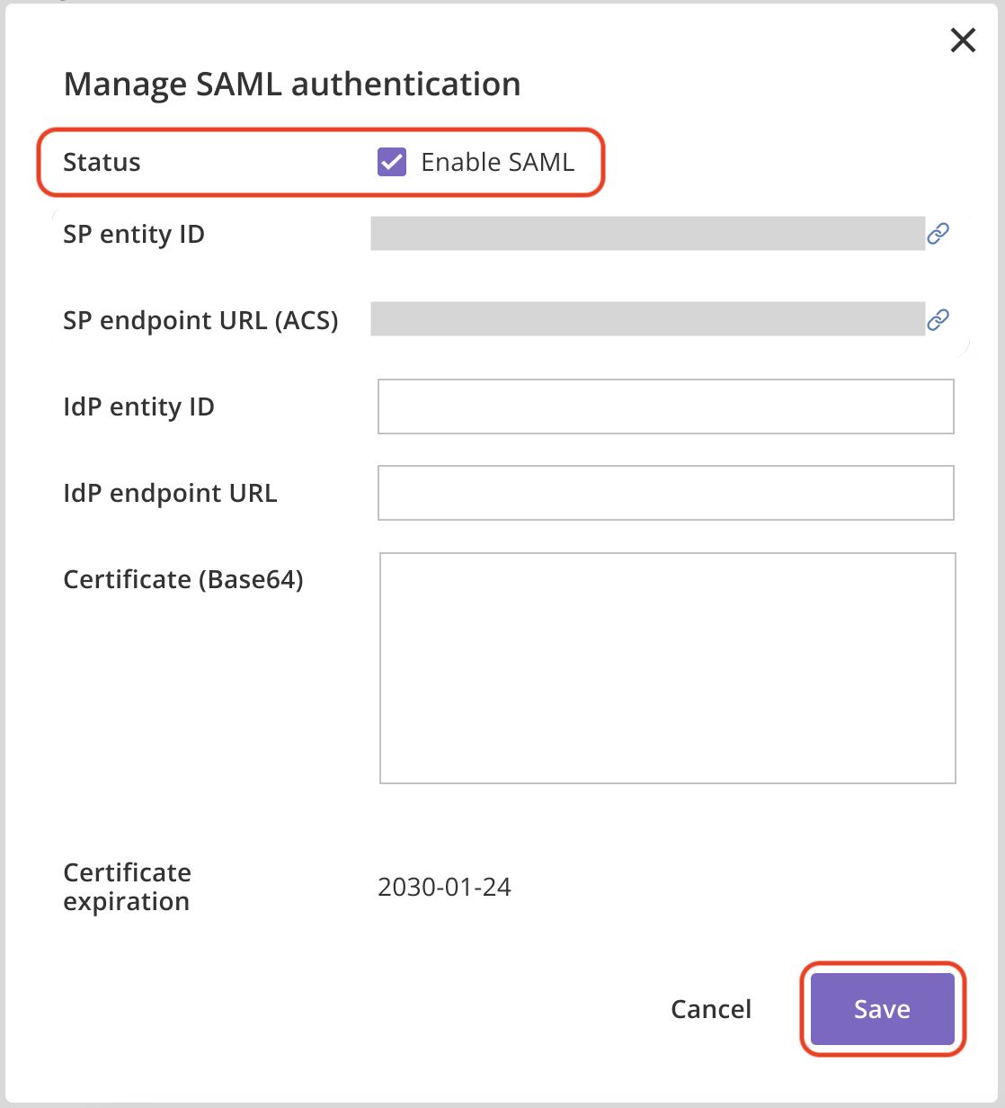Close the Manage SAML authentication dialog
This screenshot has width=1005, height=1108.
(963, 40)
